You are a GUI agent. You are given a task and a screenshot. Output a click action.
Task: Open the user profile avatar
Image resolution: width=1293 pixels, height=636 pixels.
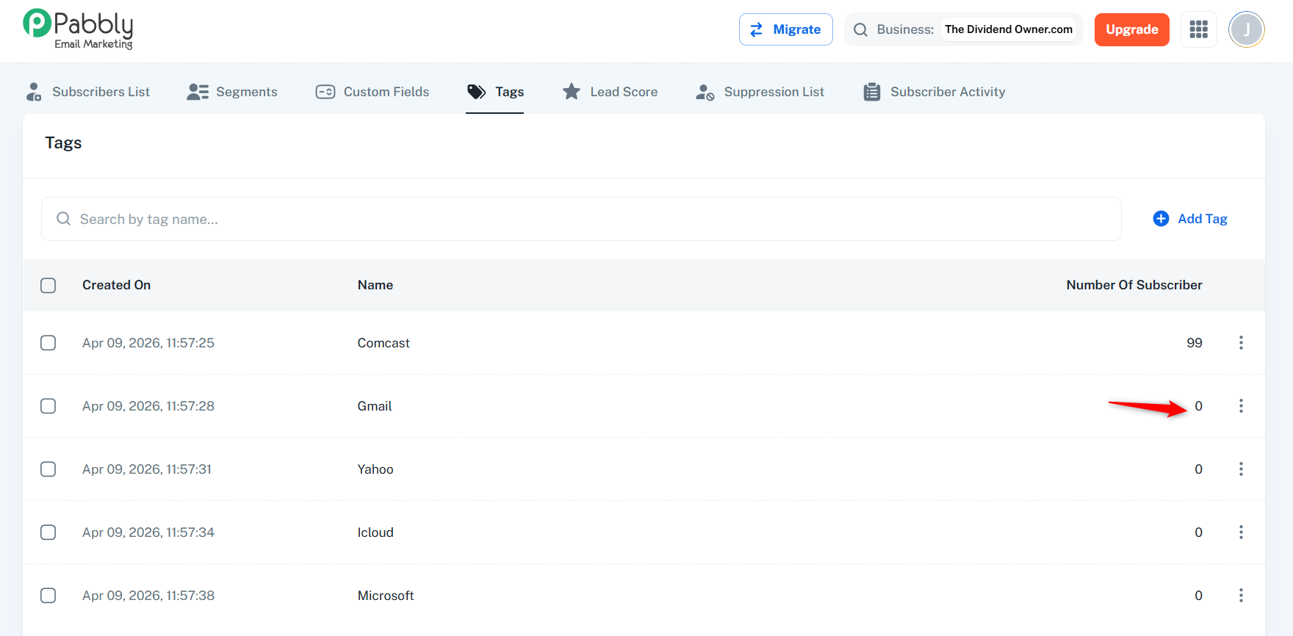(1246, 29)
